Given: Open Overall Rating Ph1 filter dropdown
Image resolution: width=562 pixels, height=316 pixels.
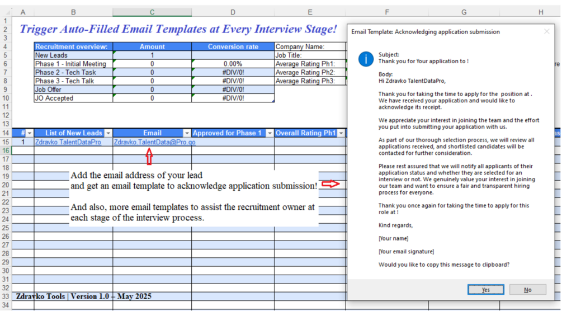Looking at the screenshot, I should (x=341, y=133).
